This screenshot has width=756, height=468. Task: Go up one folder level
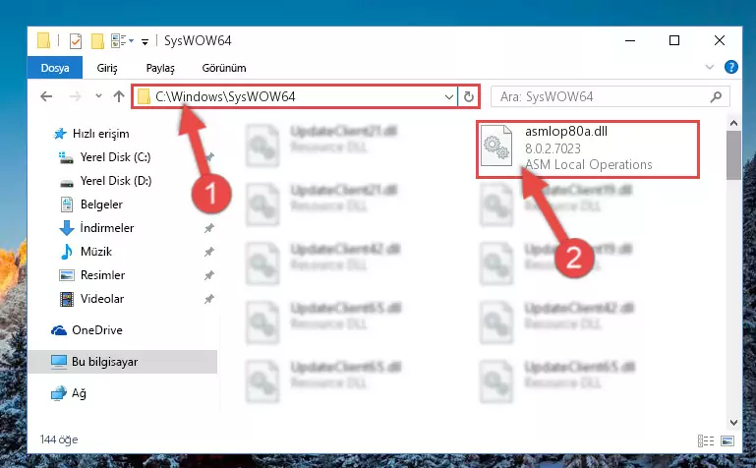click(119, 96)
